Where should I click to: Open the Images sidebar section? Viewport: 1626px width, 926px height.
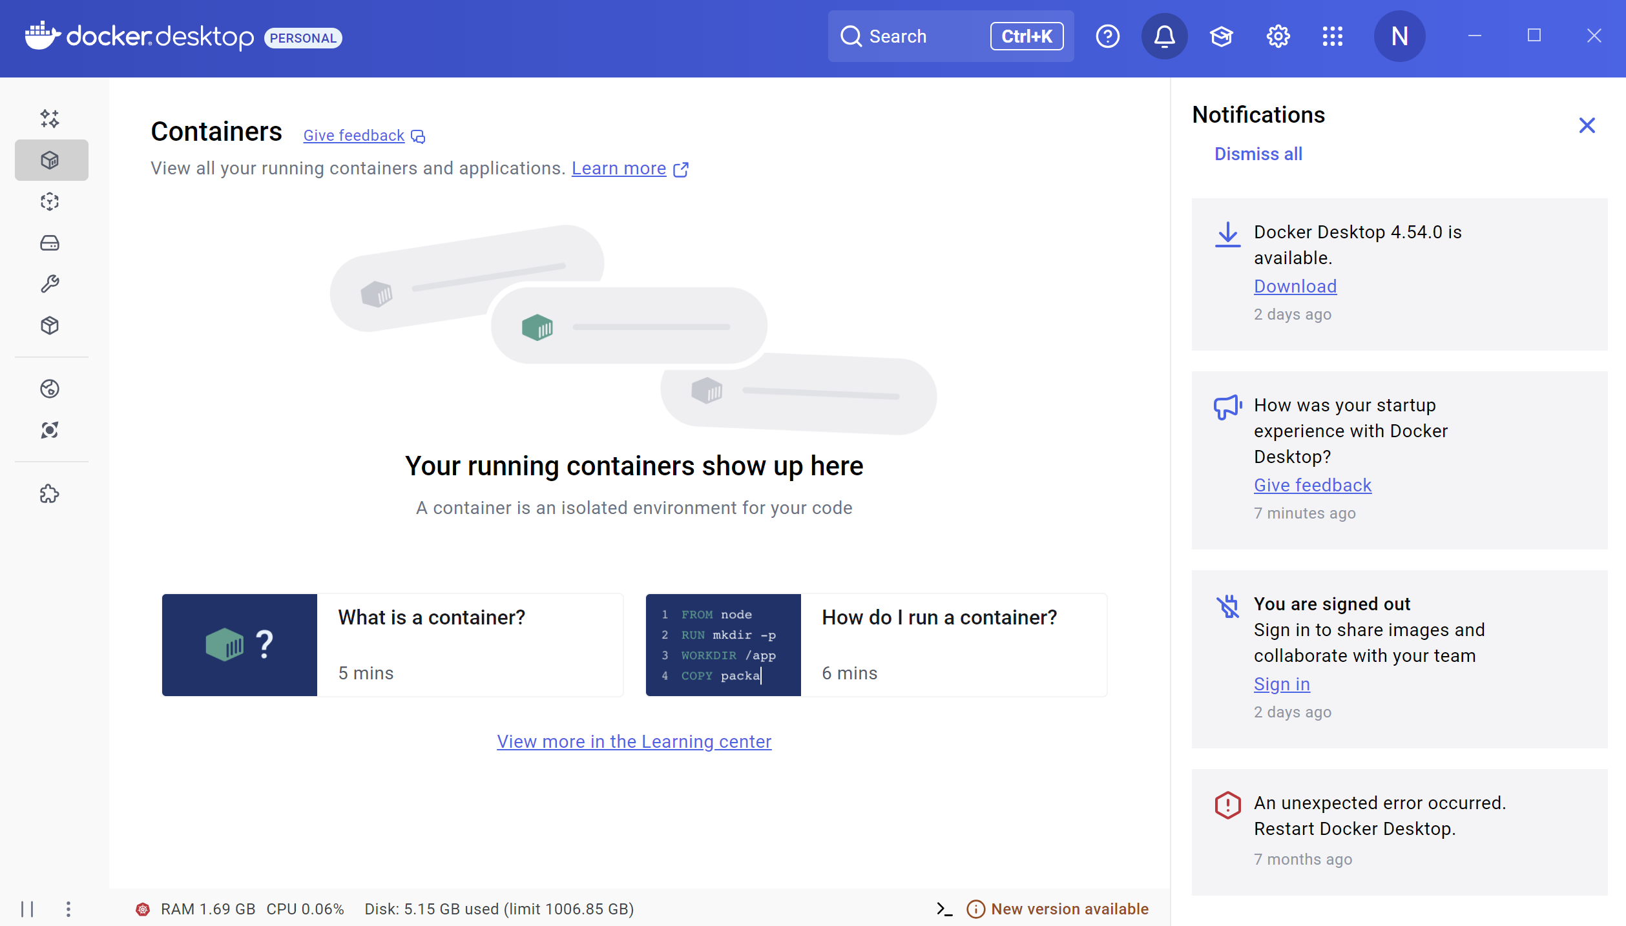click(50, 201)
